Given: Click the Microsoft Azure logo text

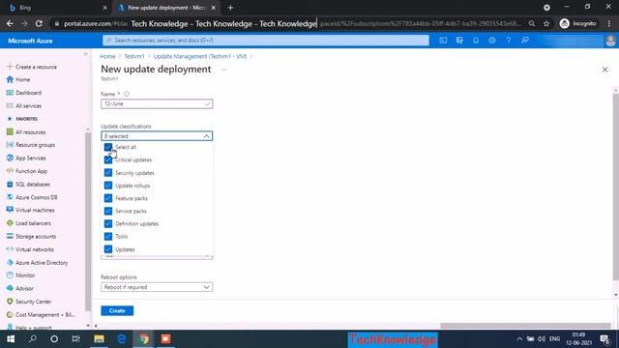Looking at the screenshot, I should click(x=30, y=41).
